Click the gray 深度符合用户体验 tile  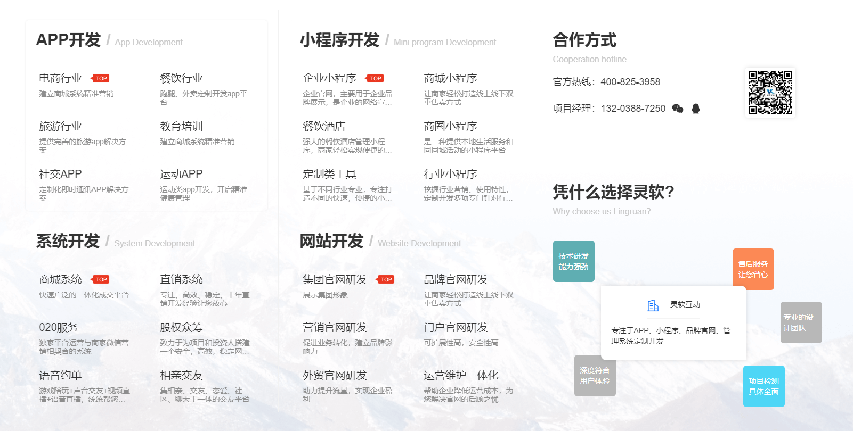click(595, 376)
